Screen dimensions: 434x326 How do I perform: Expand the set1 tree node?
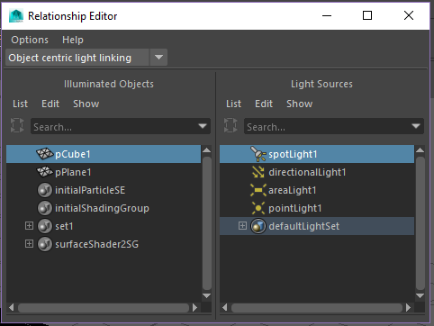coord(29,225)
